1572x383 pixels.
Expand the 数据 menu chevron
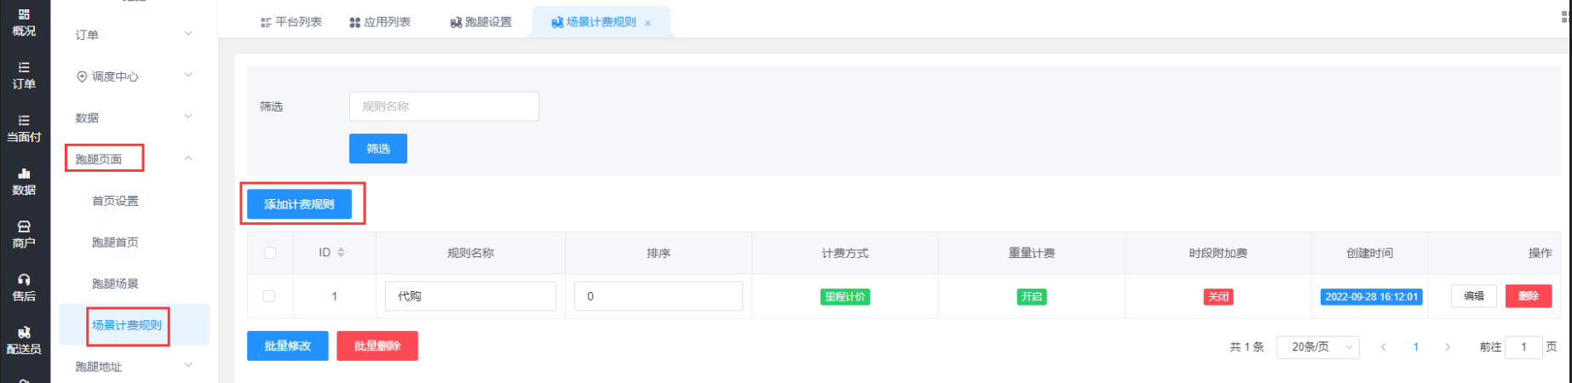[x=188, y=117]
